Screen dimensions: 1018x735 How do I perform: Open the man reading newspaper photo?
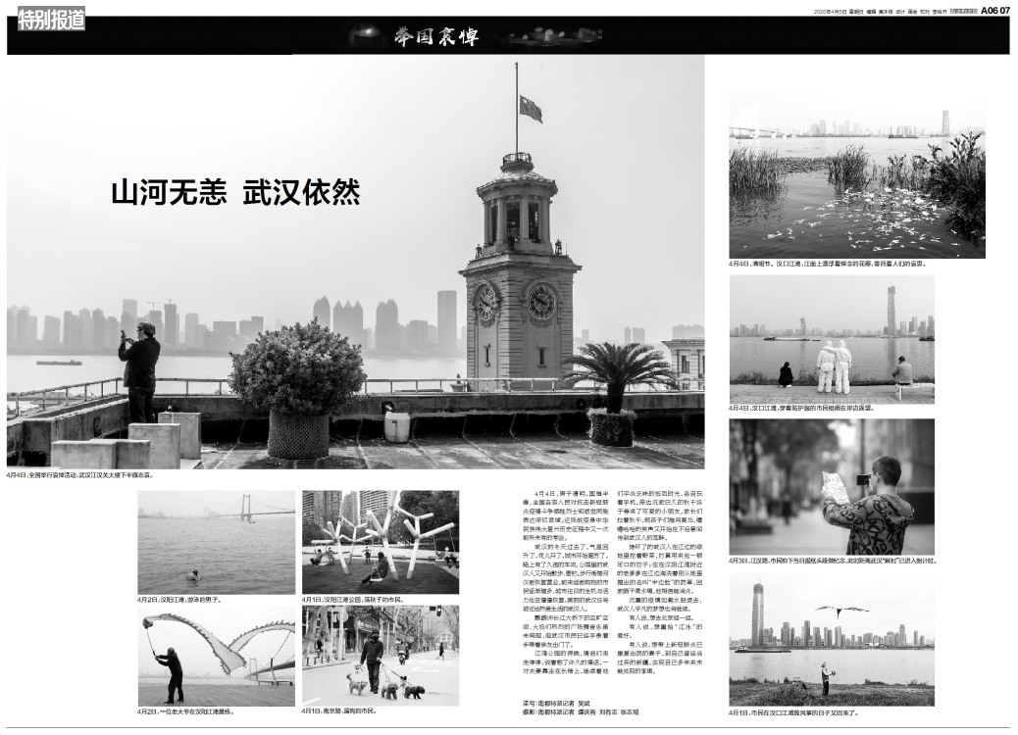click(x=832, y=486)
